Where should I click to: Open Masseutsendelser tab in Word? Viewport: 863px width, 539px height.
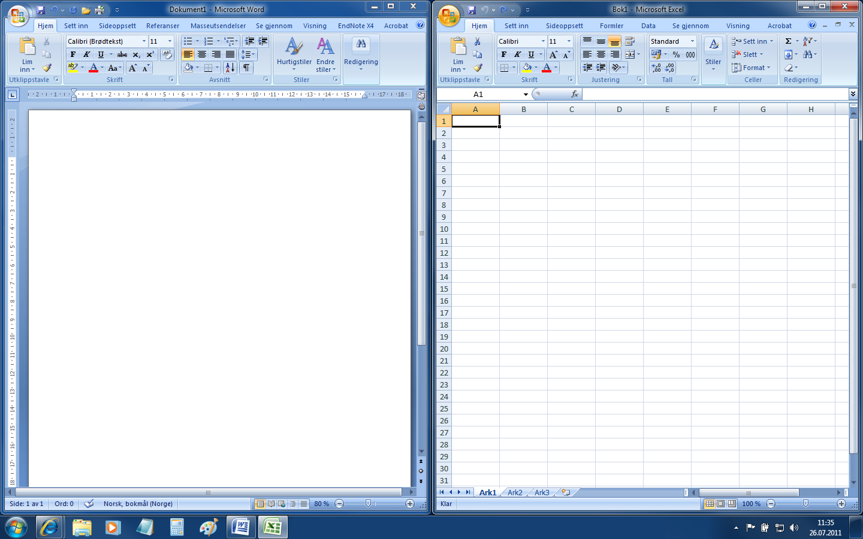[x=218, y=26]
